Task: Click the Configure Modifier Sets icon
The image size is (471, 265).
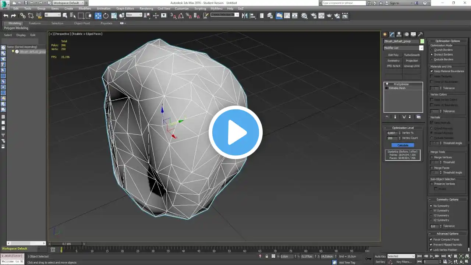Action: coord(418,117)
